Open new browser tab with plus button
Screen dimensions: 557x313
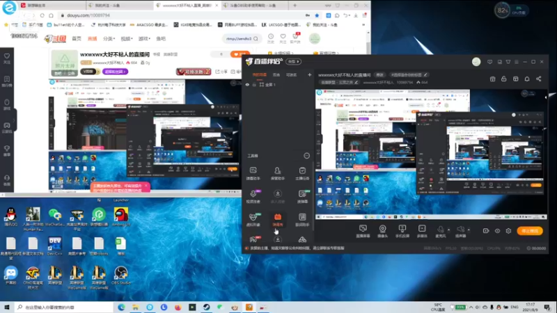(x=295, y=6)
